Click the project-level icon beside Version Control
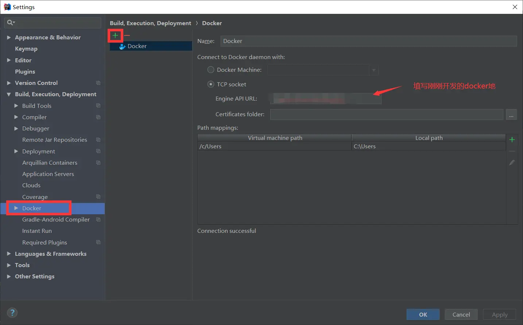Viewport: 523px width, 325px height. [x=98, y=83]
